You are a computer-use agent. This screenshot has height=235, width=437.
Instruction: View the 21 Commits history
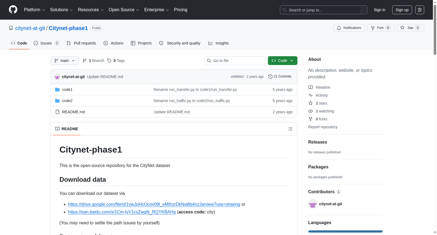pyautogui.click(x=280, y=77)
